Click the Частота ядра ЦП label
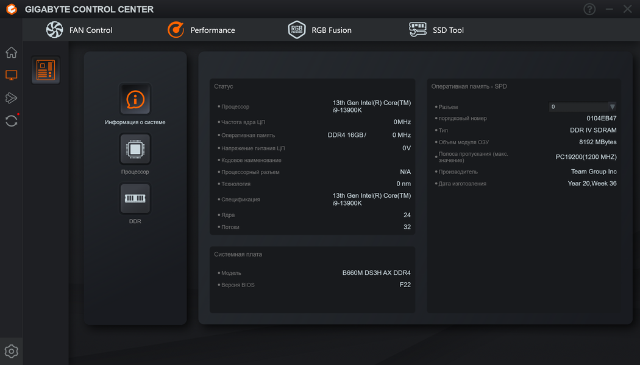The width and height of the screenshot is (640, 365). click(243, 122)
